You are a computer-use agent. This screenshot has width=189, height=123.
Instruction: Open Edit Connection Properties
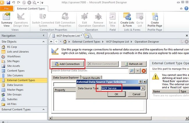pos(65,20)
